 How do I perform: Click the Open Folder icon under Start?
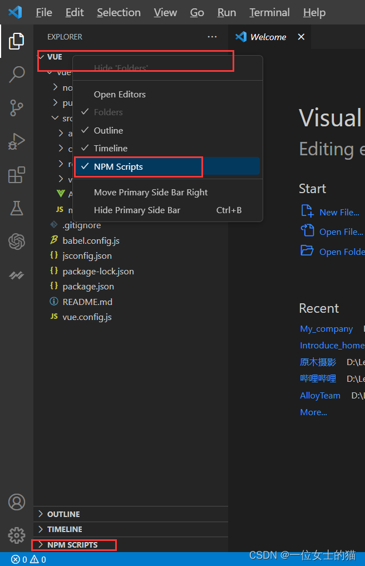pyautogui.click(x=307, y=250)
